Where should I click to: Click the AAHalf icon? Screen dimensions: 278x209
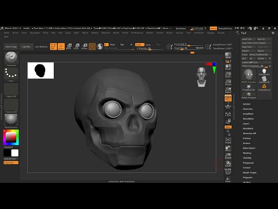228,90
